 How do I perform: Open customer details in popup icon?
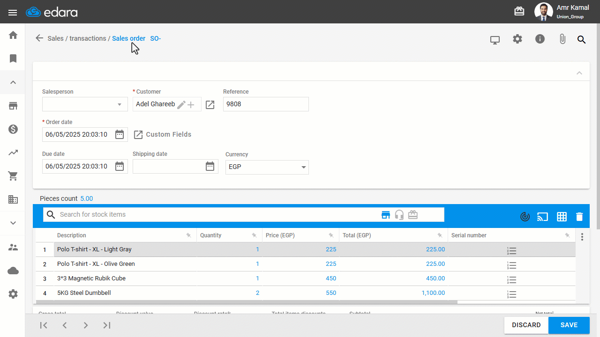(210, 105)
